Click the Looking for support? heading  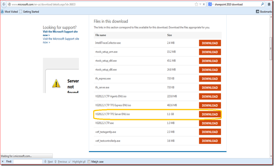(59, 27)
